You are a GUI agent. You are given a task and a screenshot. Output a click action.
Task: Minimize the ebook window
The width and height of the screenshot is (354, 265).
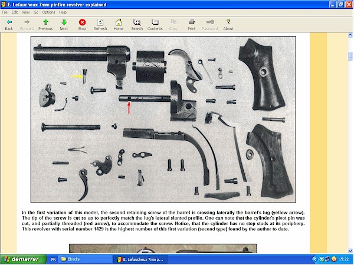click(333, 5)
